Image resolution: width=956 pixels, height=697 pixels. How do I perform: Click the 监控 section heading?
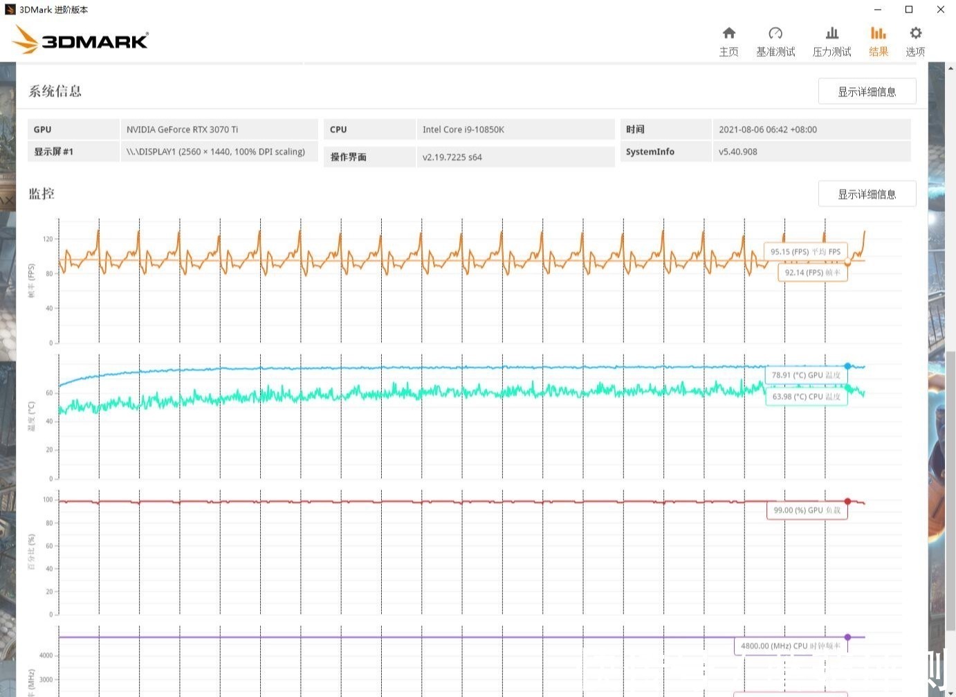pos(42,194)
